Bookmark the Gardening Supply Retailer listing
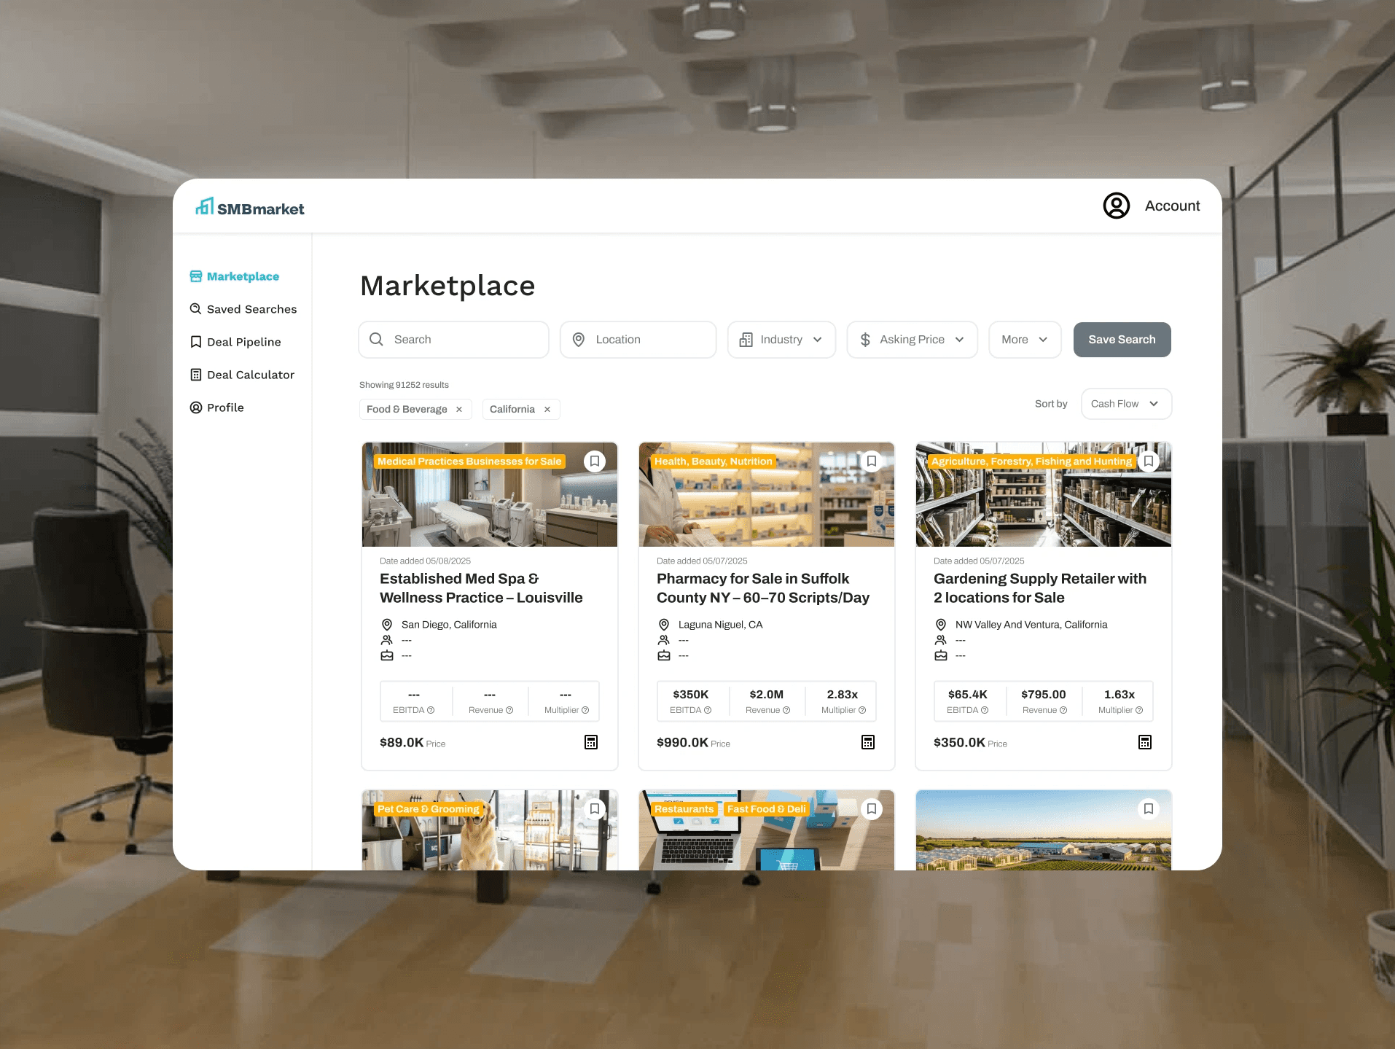 [1149, 461]
